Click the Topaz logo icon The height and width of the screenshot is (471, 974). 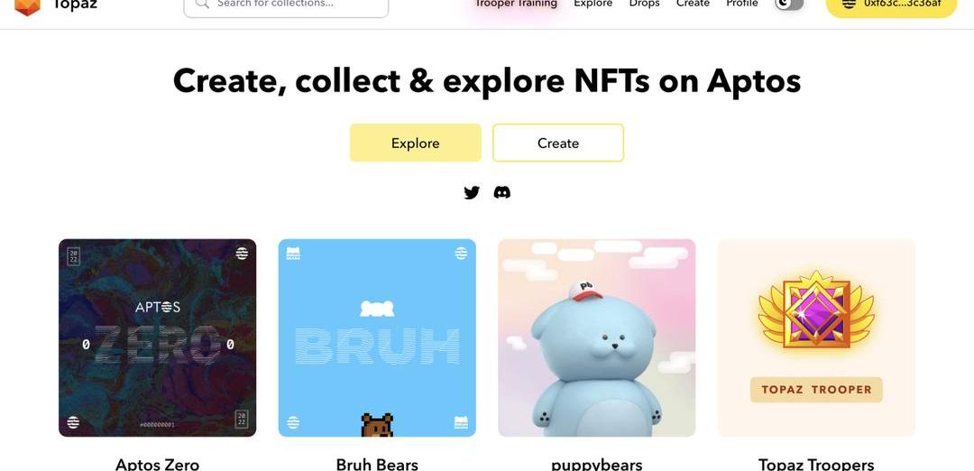[x=27, y=6]
